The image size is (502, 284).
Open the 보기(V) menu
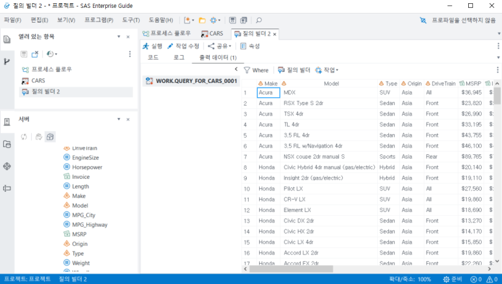tap(66, 20)
